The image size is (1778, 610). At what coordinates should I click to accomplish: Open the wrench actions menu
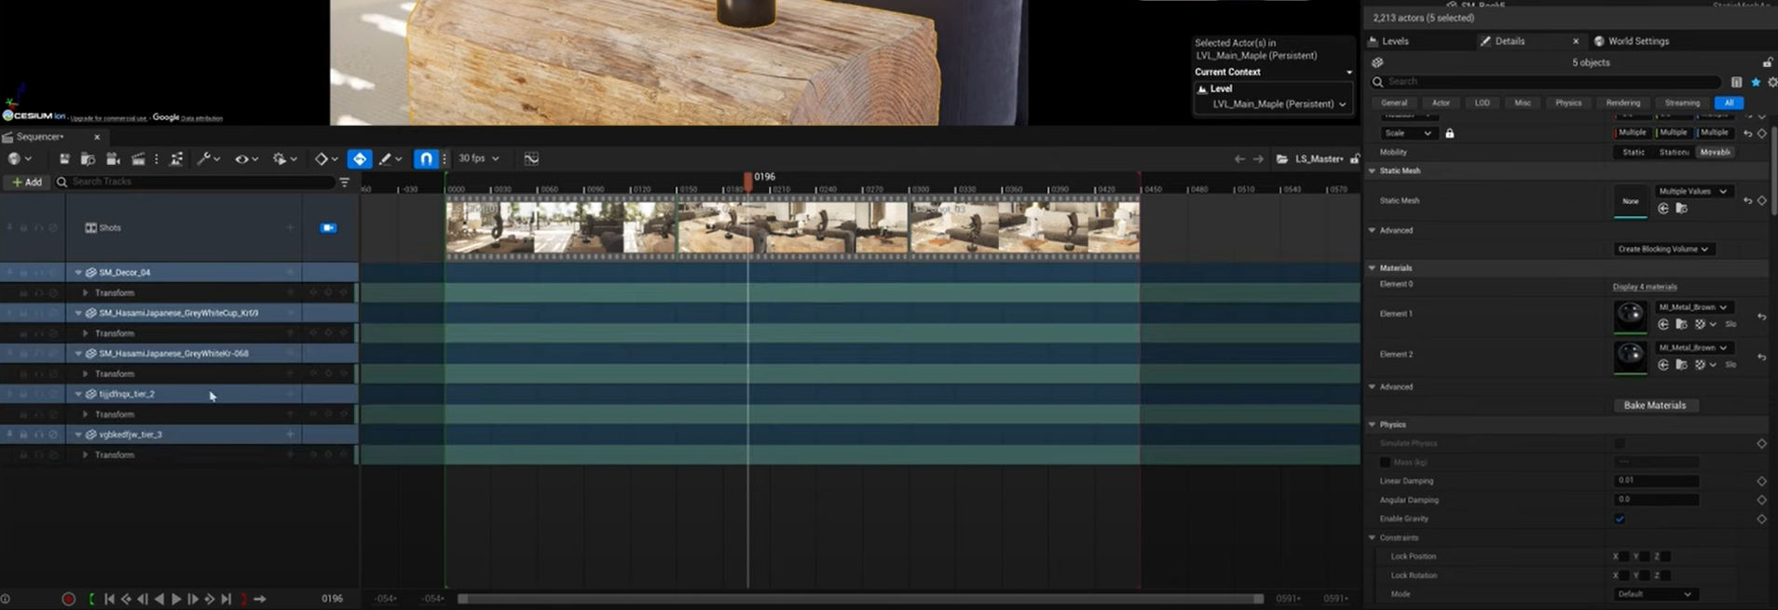point(208,159)
